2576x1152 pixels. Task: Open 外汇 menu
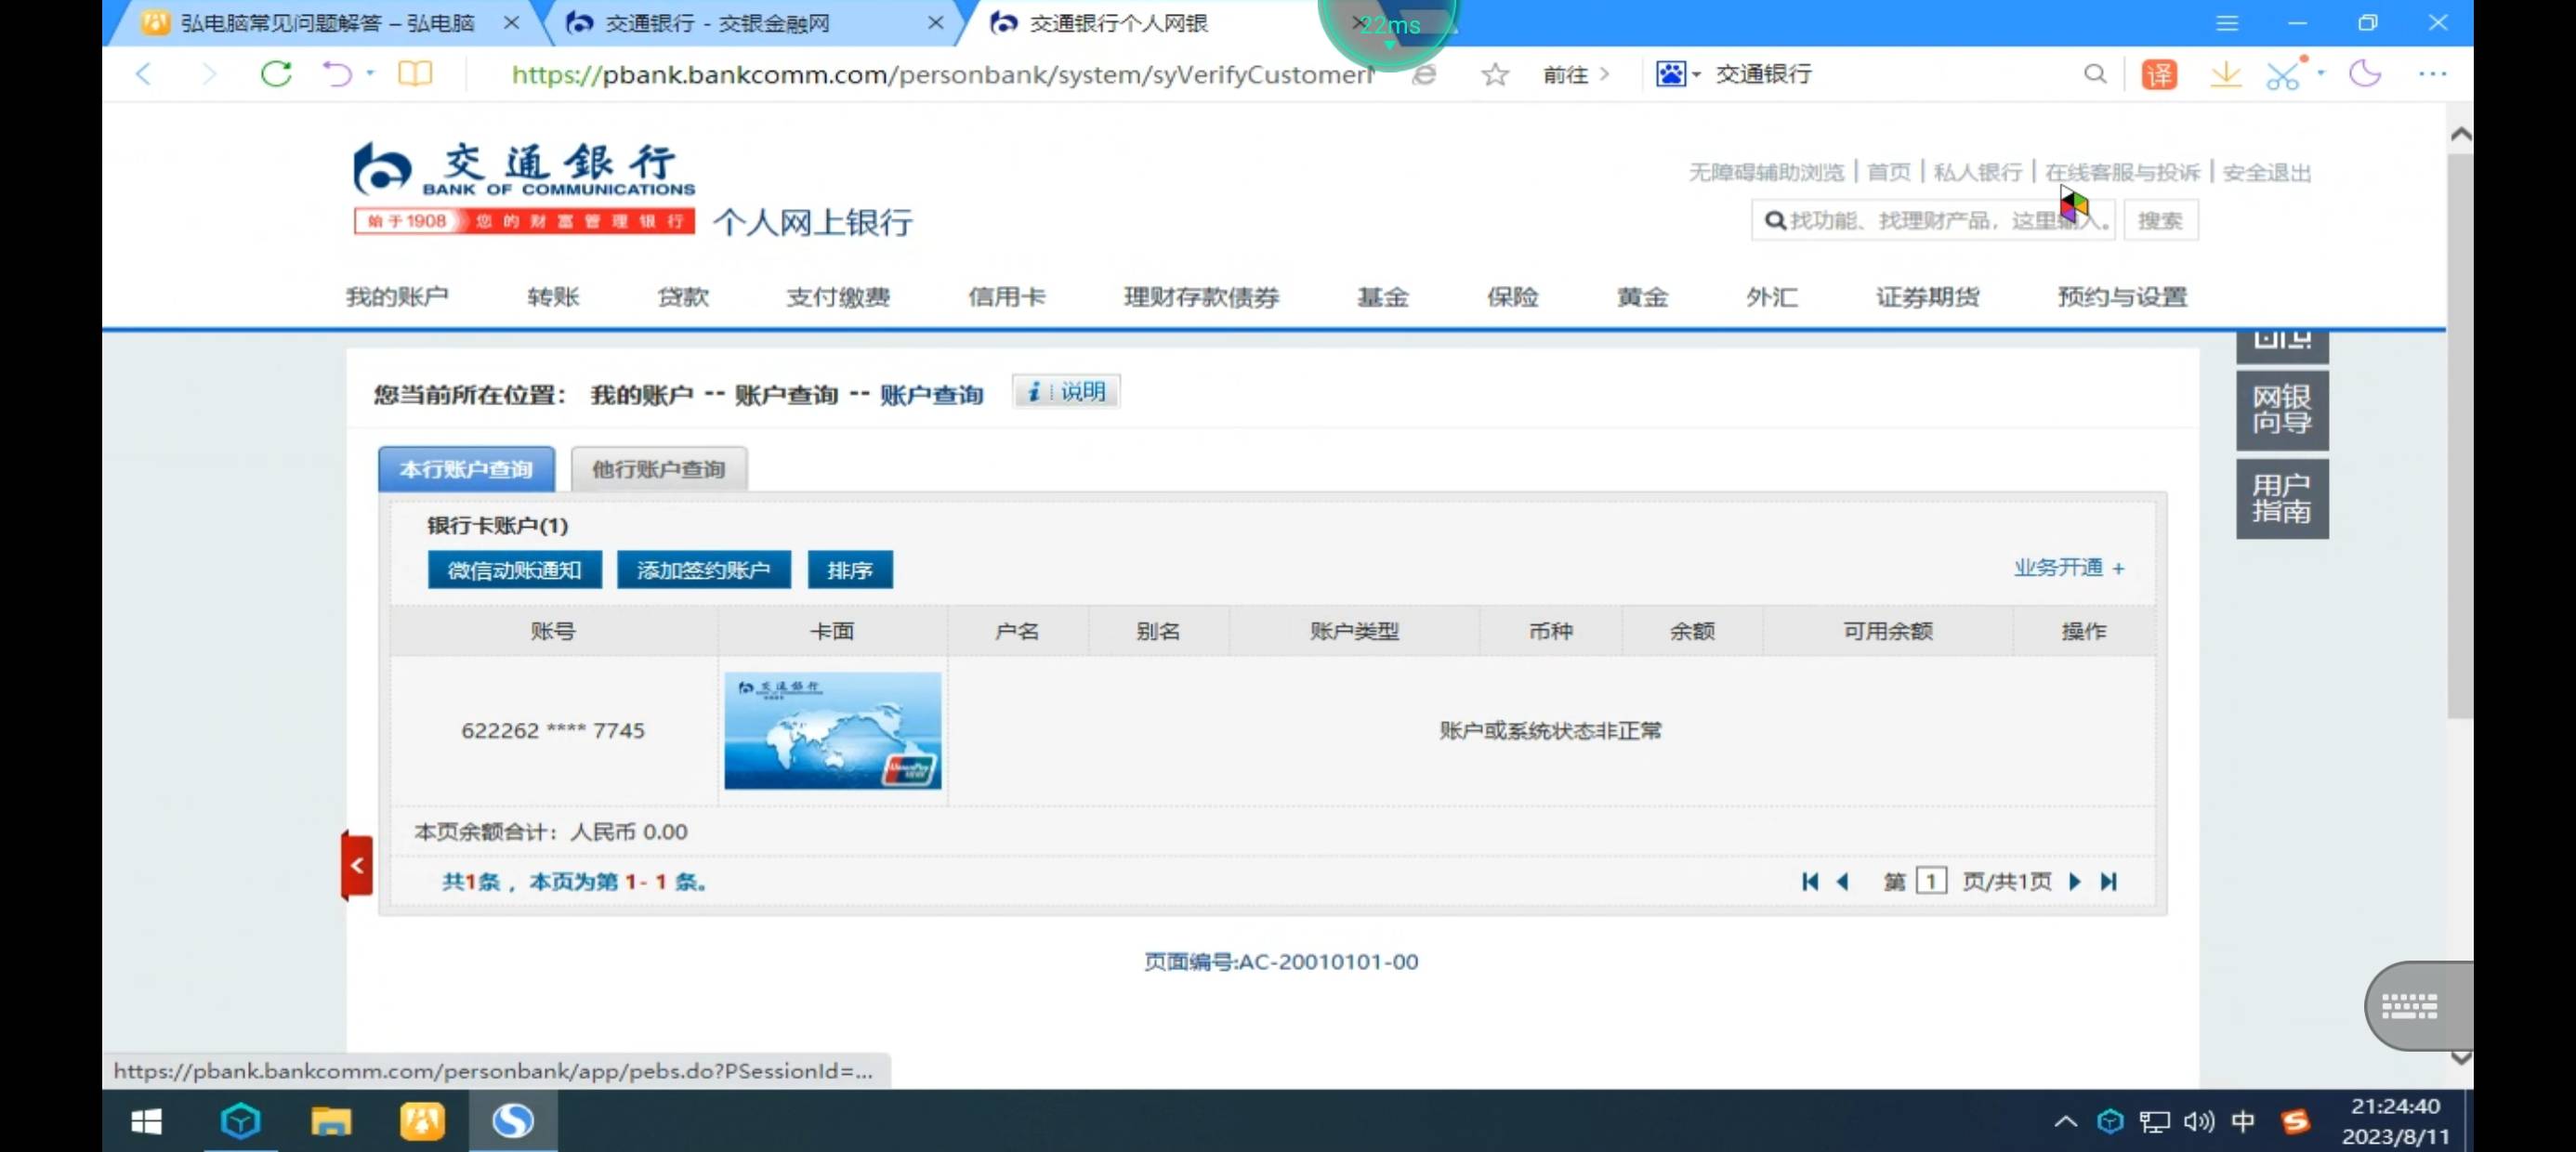coord(1771,296)
